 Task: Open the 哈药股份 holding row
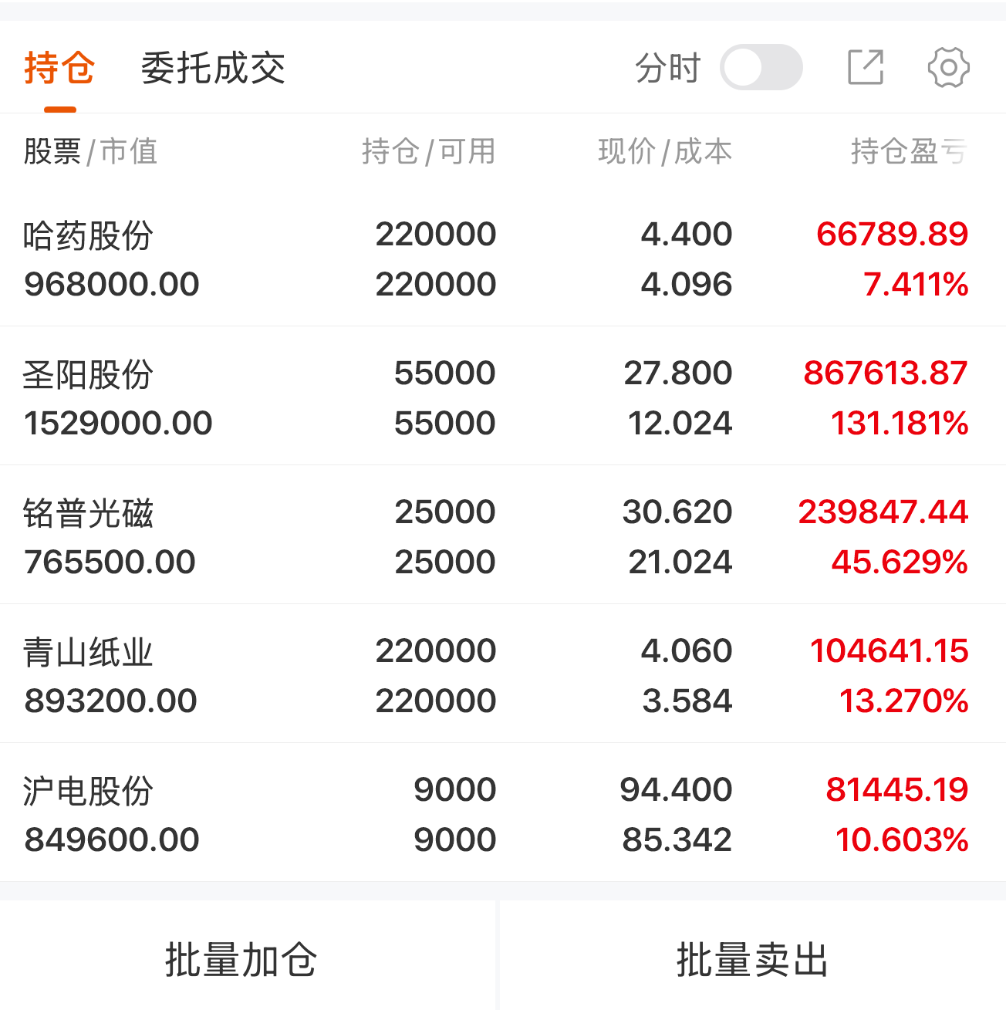click(x=503, y=258)
